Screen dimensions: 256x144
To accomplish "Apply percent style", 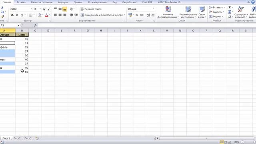I will pyautogui.click(x=137, y=15).
